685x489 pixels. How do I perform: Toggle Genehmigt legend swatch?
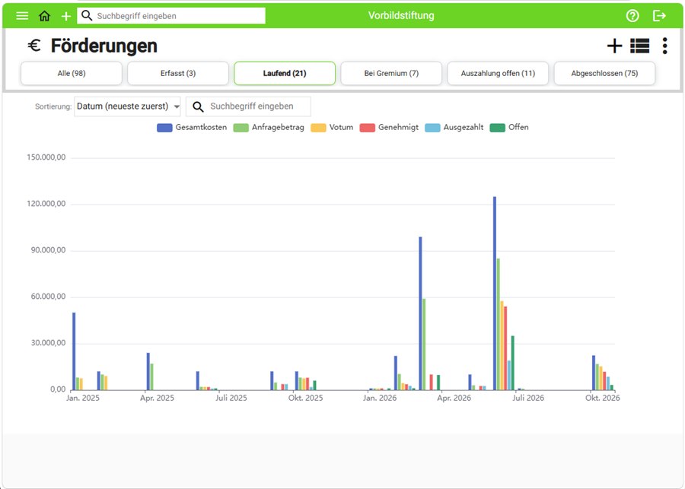(x=367, y=128)
